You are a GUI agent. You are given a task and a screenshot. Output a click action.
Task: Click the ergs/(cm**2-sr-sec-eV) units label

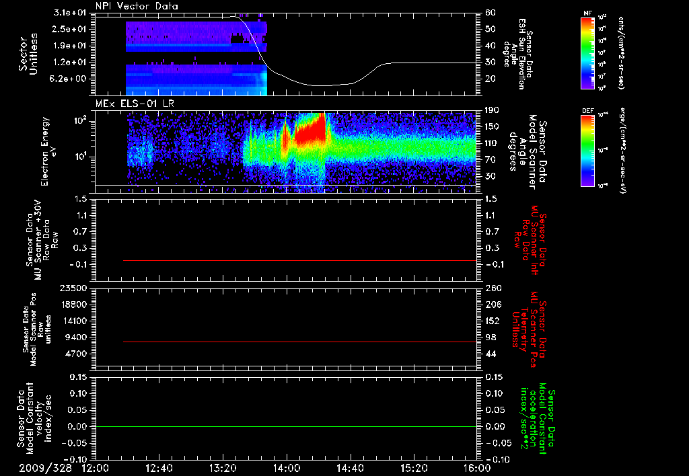pyautogui.click(x=622, y=150)
